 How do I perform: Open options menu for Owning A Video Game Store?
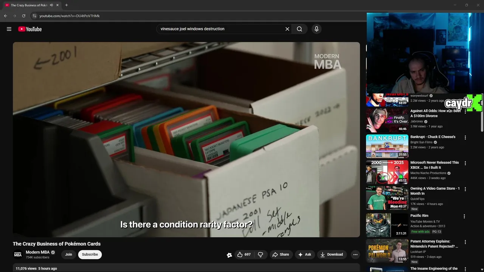click(465, 189)
